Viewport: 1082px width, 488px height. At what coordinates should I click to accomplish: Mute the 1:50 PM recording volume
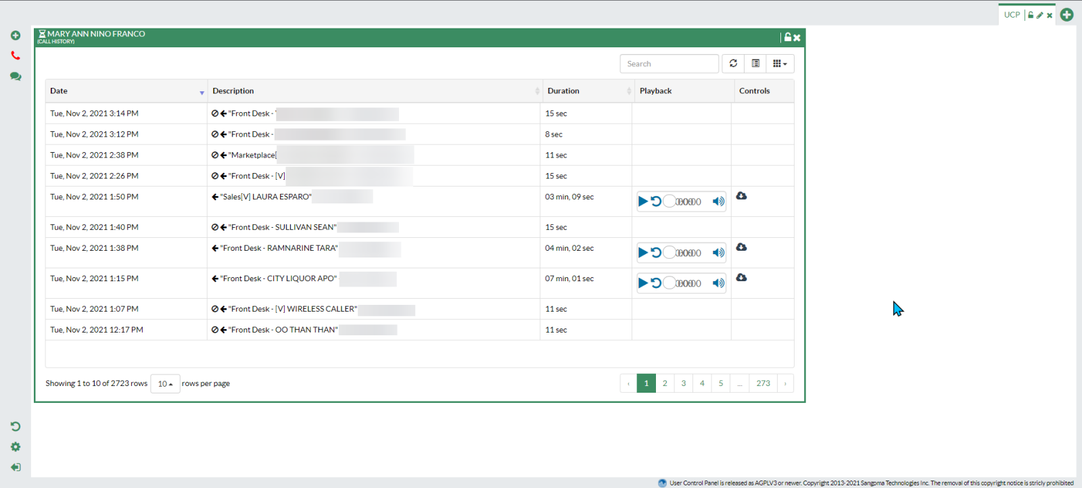718,201
